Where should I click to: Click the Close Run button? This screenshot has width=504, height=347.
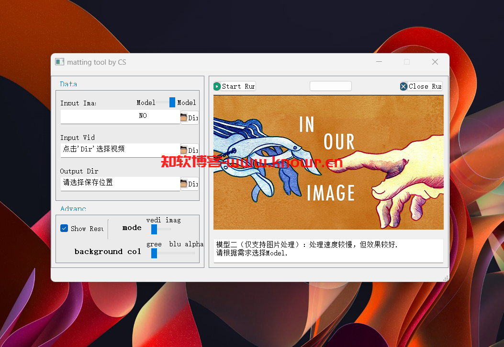coord(421,86)
